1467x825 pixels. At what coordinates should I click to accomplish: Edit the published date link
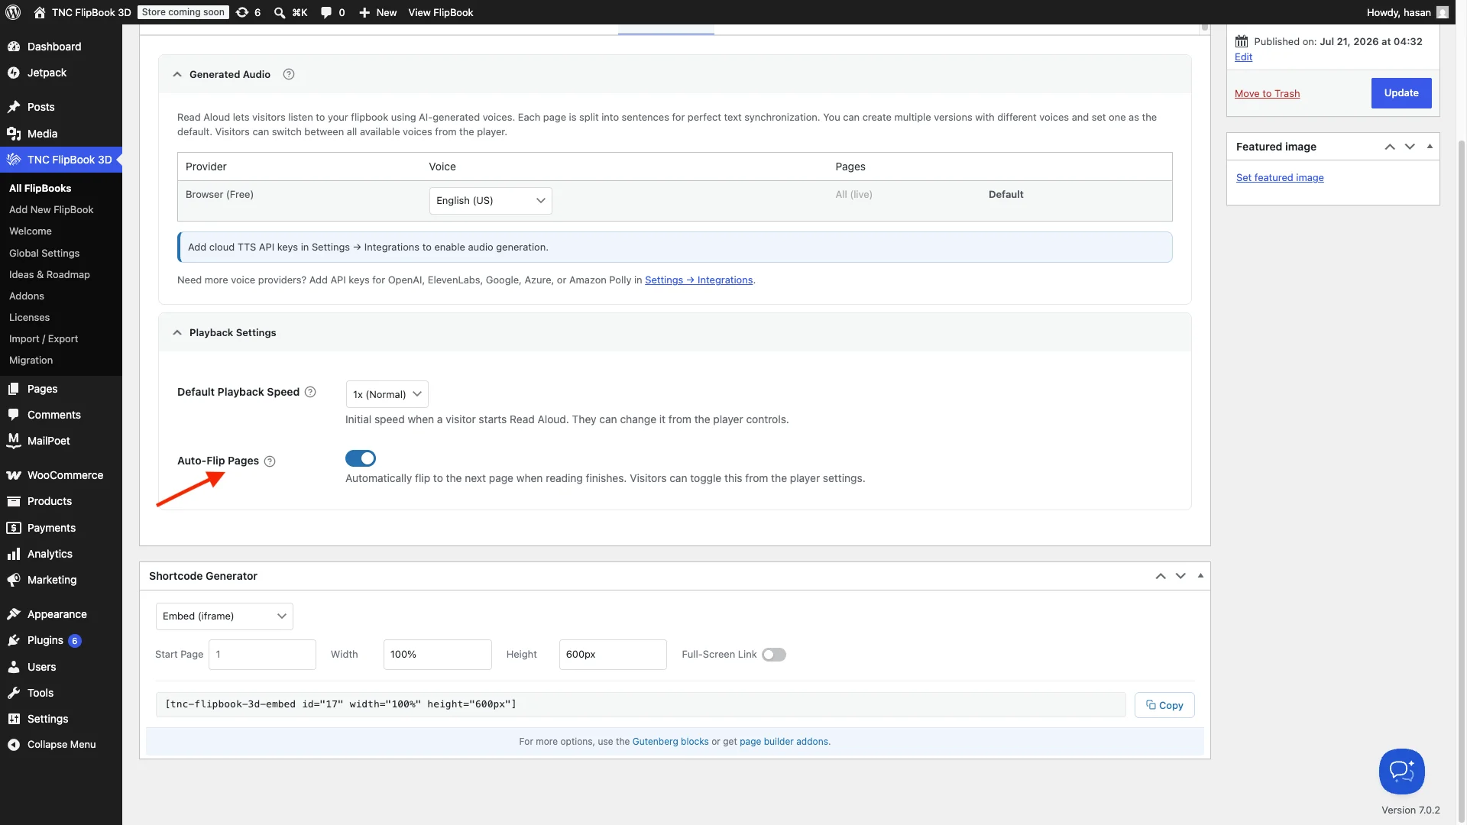pyautogui.click(x=1243, y=57)
